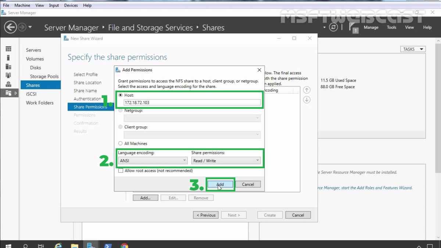This screenshot has width=441, height=248.
Task: Open the Help menu in VM menu bar
Action: pos(87,6)
